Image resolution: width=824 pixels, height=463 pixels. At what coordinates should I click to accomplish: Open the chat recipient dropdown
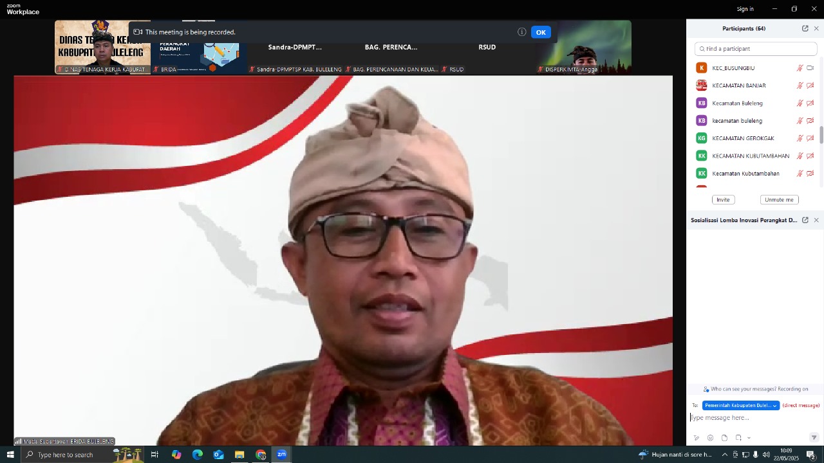pyautogui.click(x=741, y=406)
